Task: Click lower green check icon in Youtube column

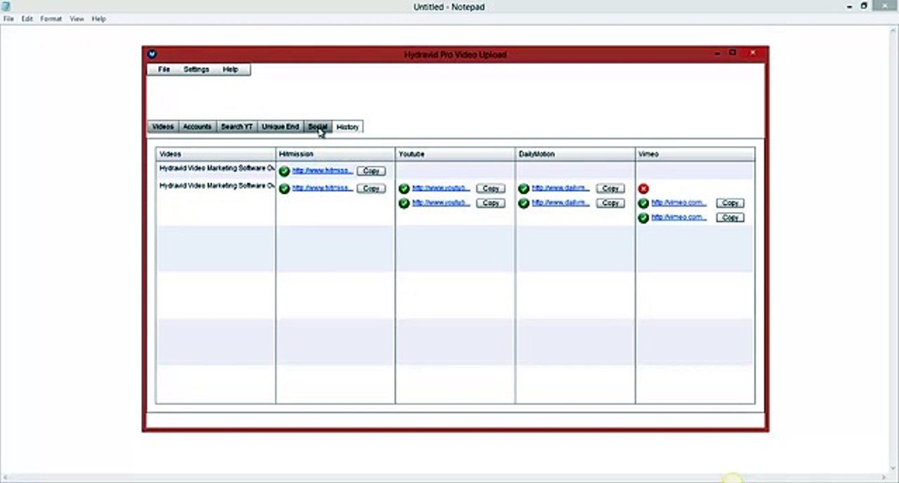Action: pyautogui.click(x=404, y=203)
